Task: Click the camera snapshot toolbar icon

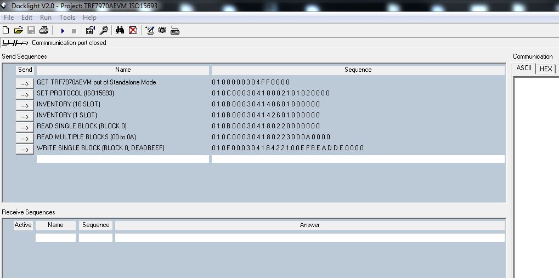Action: tap(162, 31)
